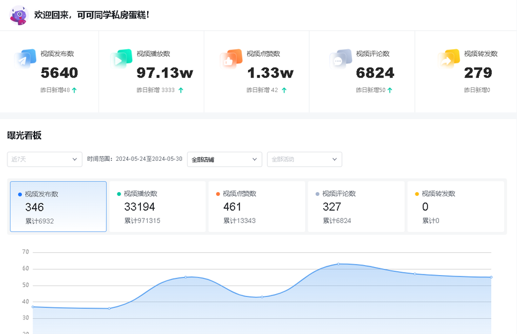Viewport: 517px width, 334px height.
Task: Click the orange thumbs-up likes icon
Action: click(x=231, y=59)
